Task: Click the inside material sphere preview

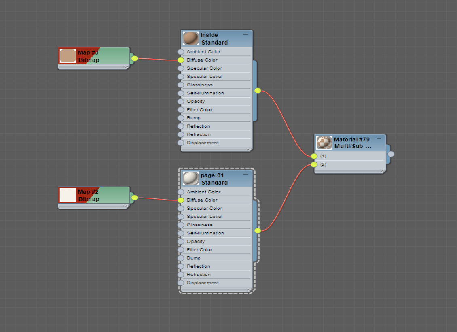Action: (191, 38)
